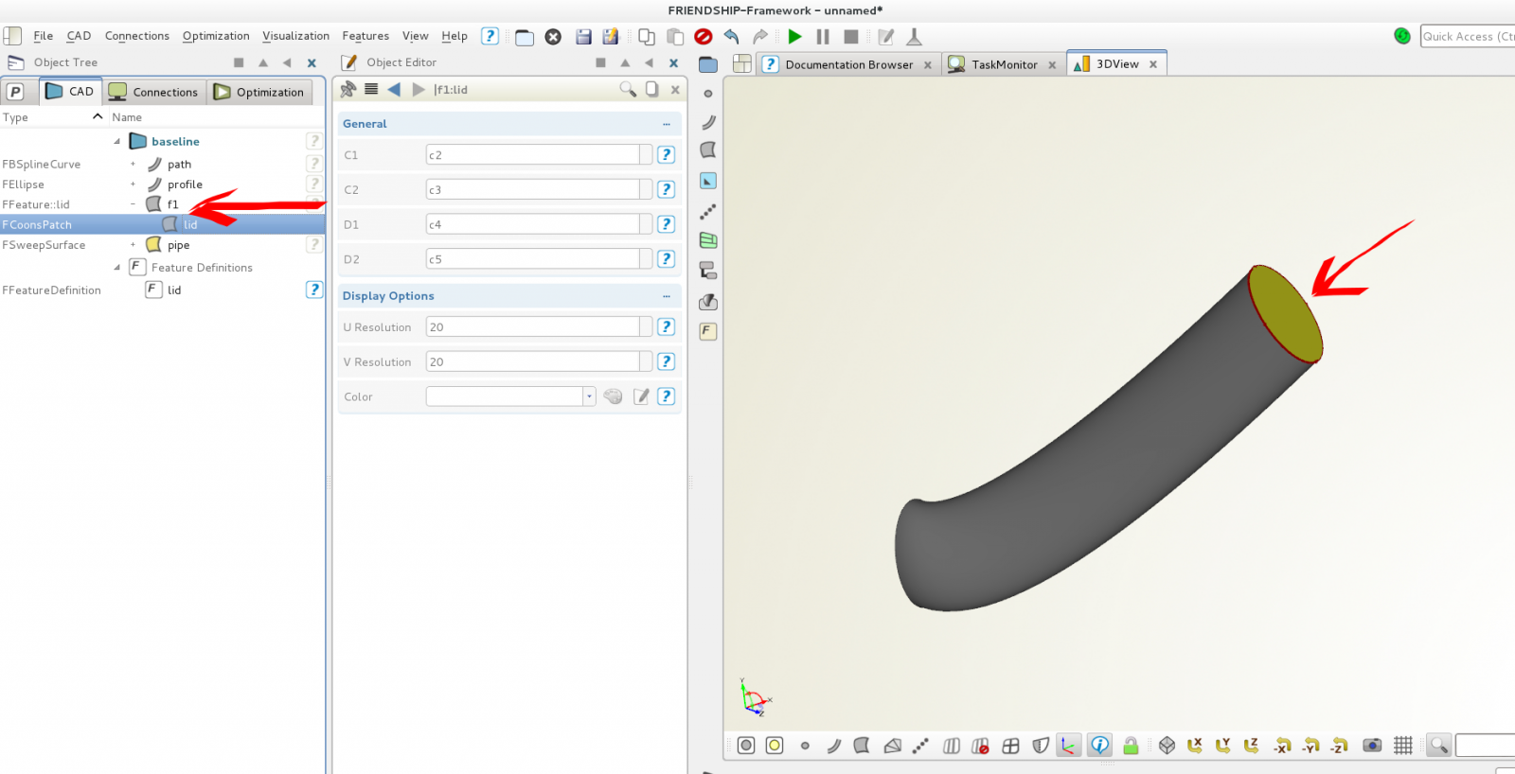Click the help button for the C1 field
Image resolution: width=1515 pixels, height=774 pixels.
(x=667, y=154)
